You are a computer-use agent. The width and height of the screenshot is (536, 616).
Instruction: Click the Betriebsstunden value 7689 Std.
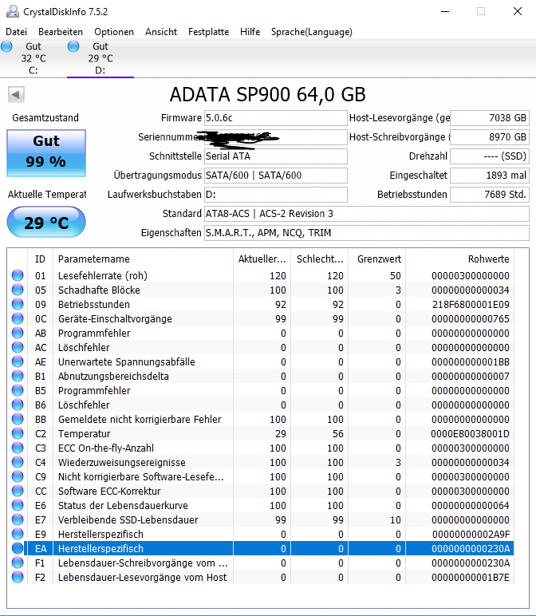[490, 195]
